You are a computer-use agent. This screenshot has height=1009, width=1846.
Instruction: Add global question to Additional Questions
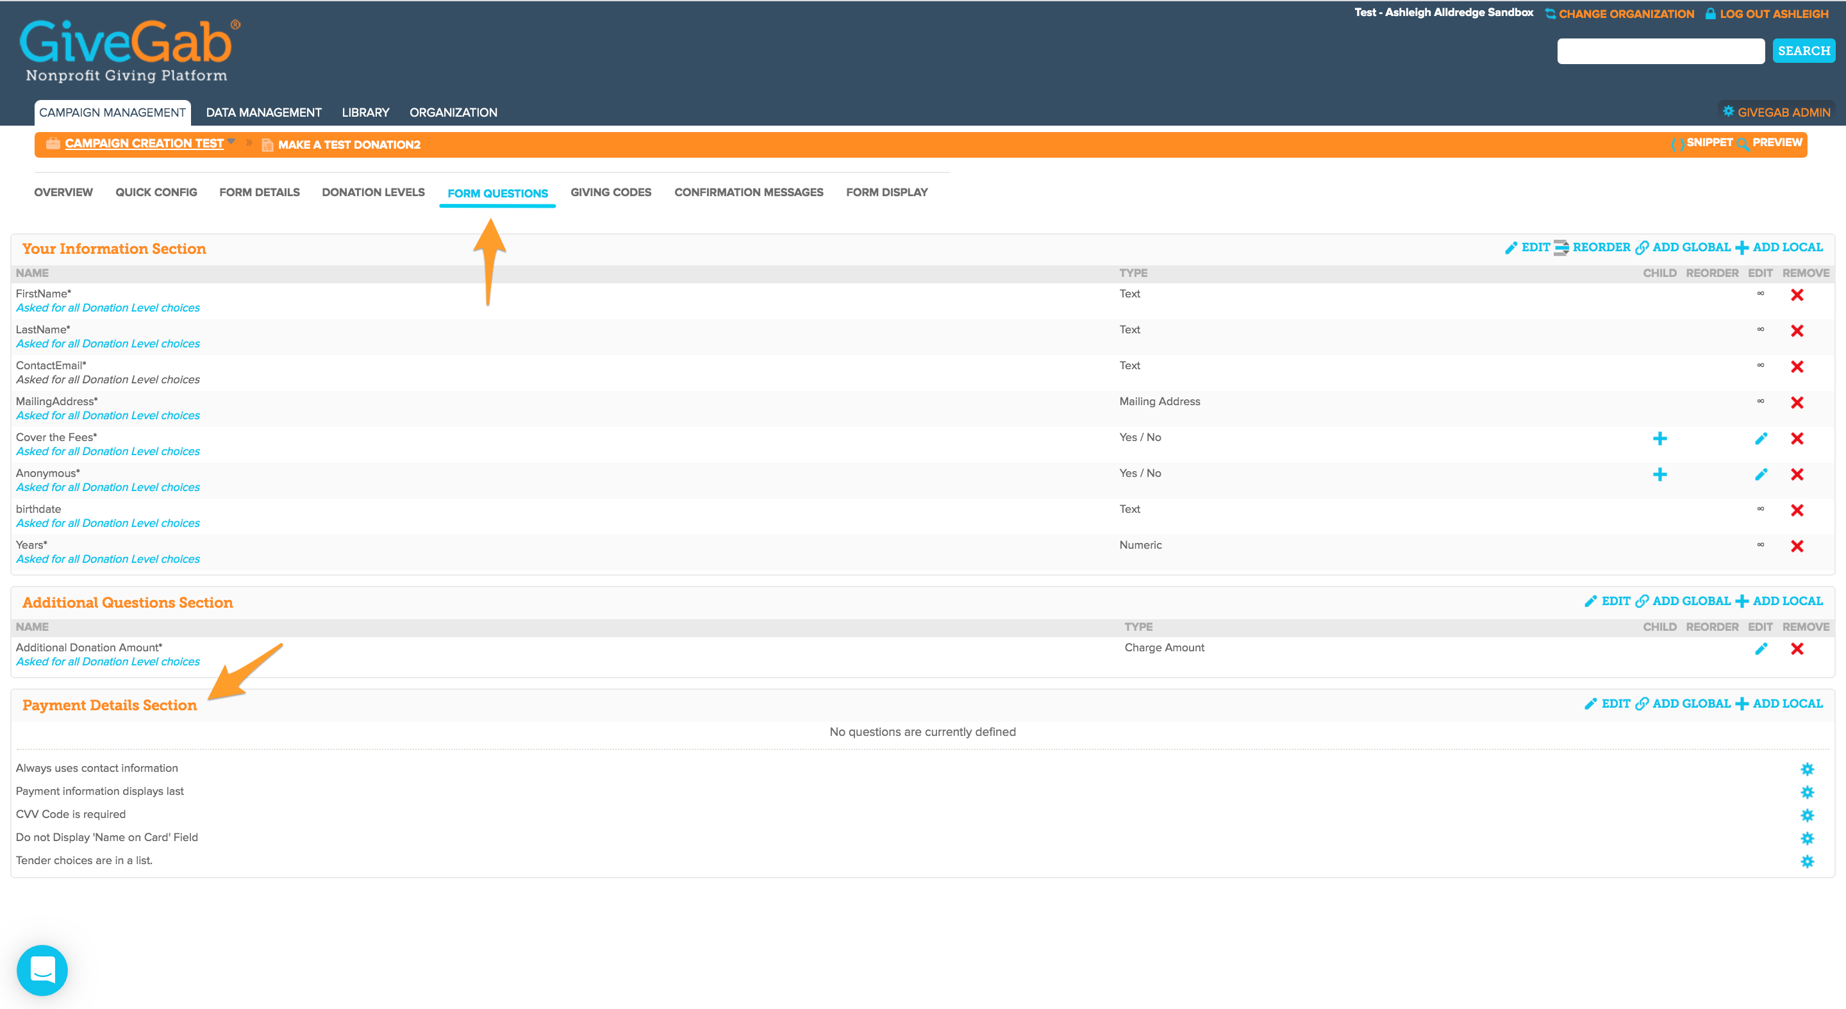(x=1683, y=601)
